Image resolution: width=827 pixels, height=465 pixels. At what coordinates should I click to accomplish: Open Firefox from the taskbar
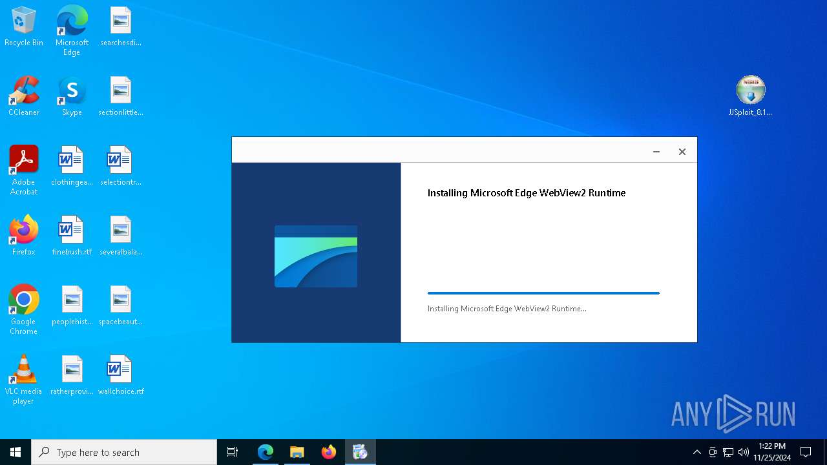[x=329, y=452]
